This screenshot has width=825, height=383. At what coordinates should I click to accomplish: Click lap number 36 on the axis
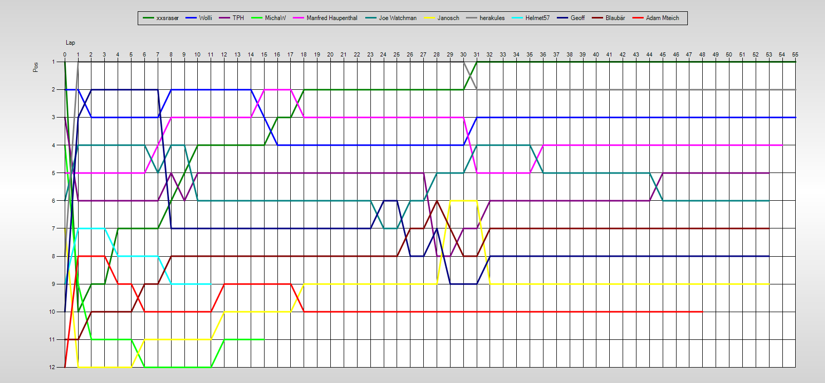543,54
